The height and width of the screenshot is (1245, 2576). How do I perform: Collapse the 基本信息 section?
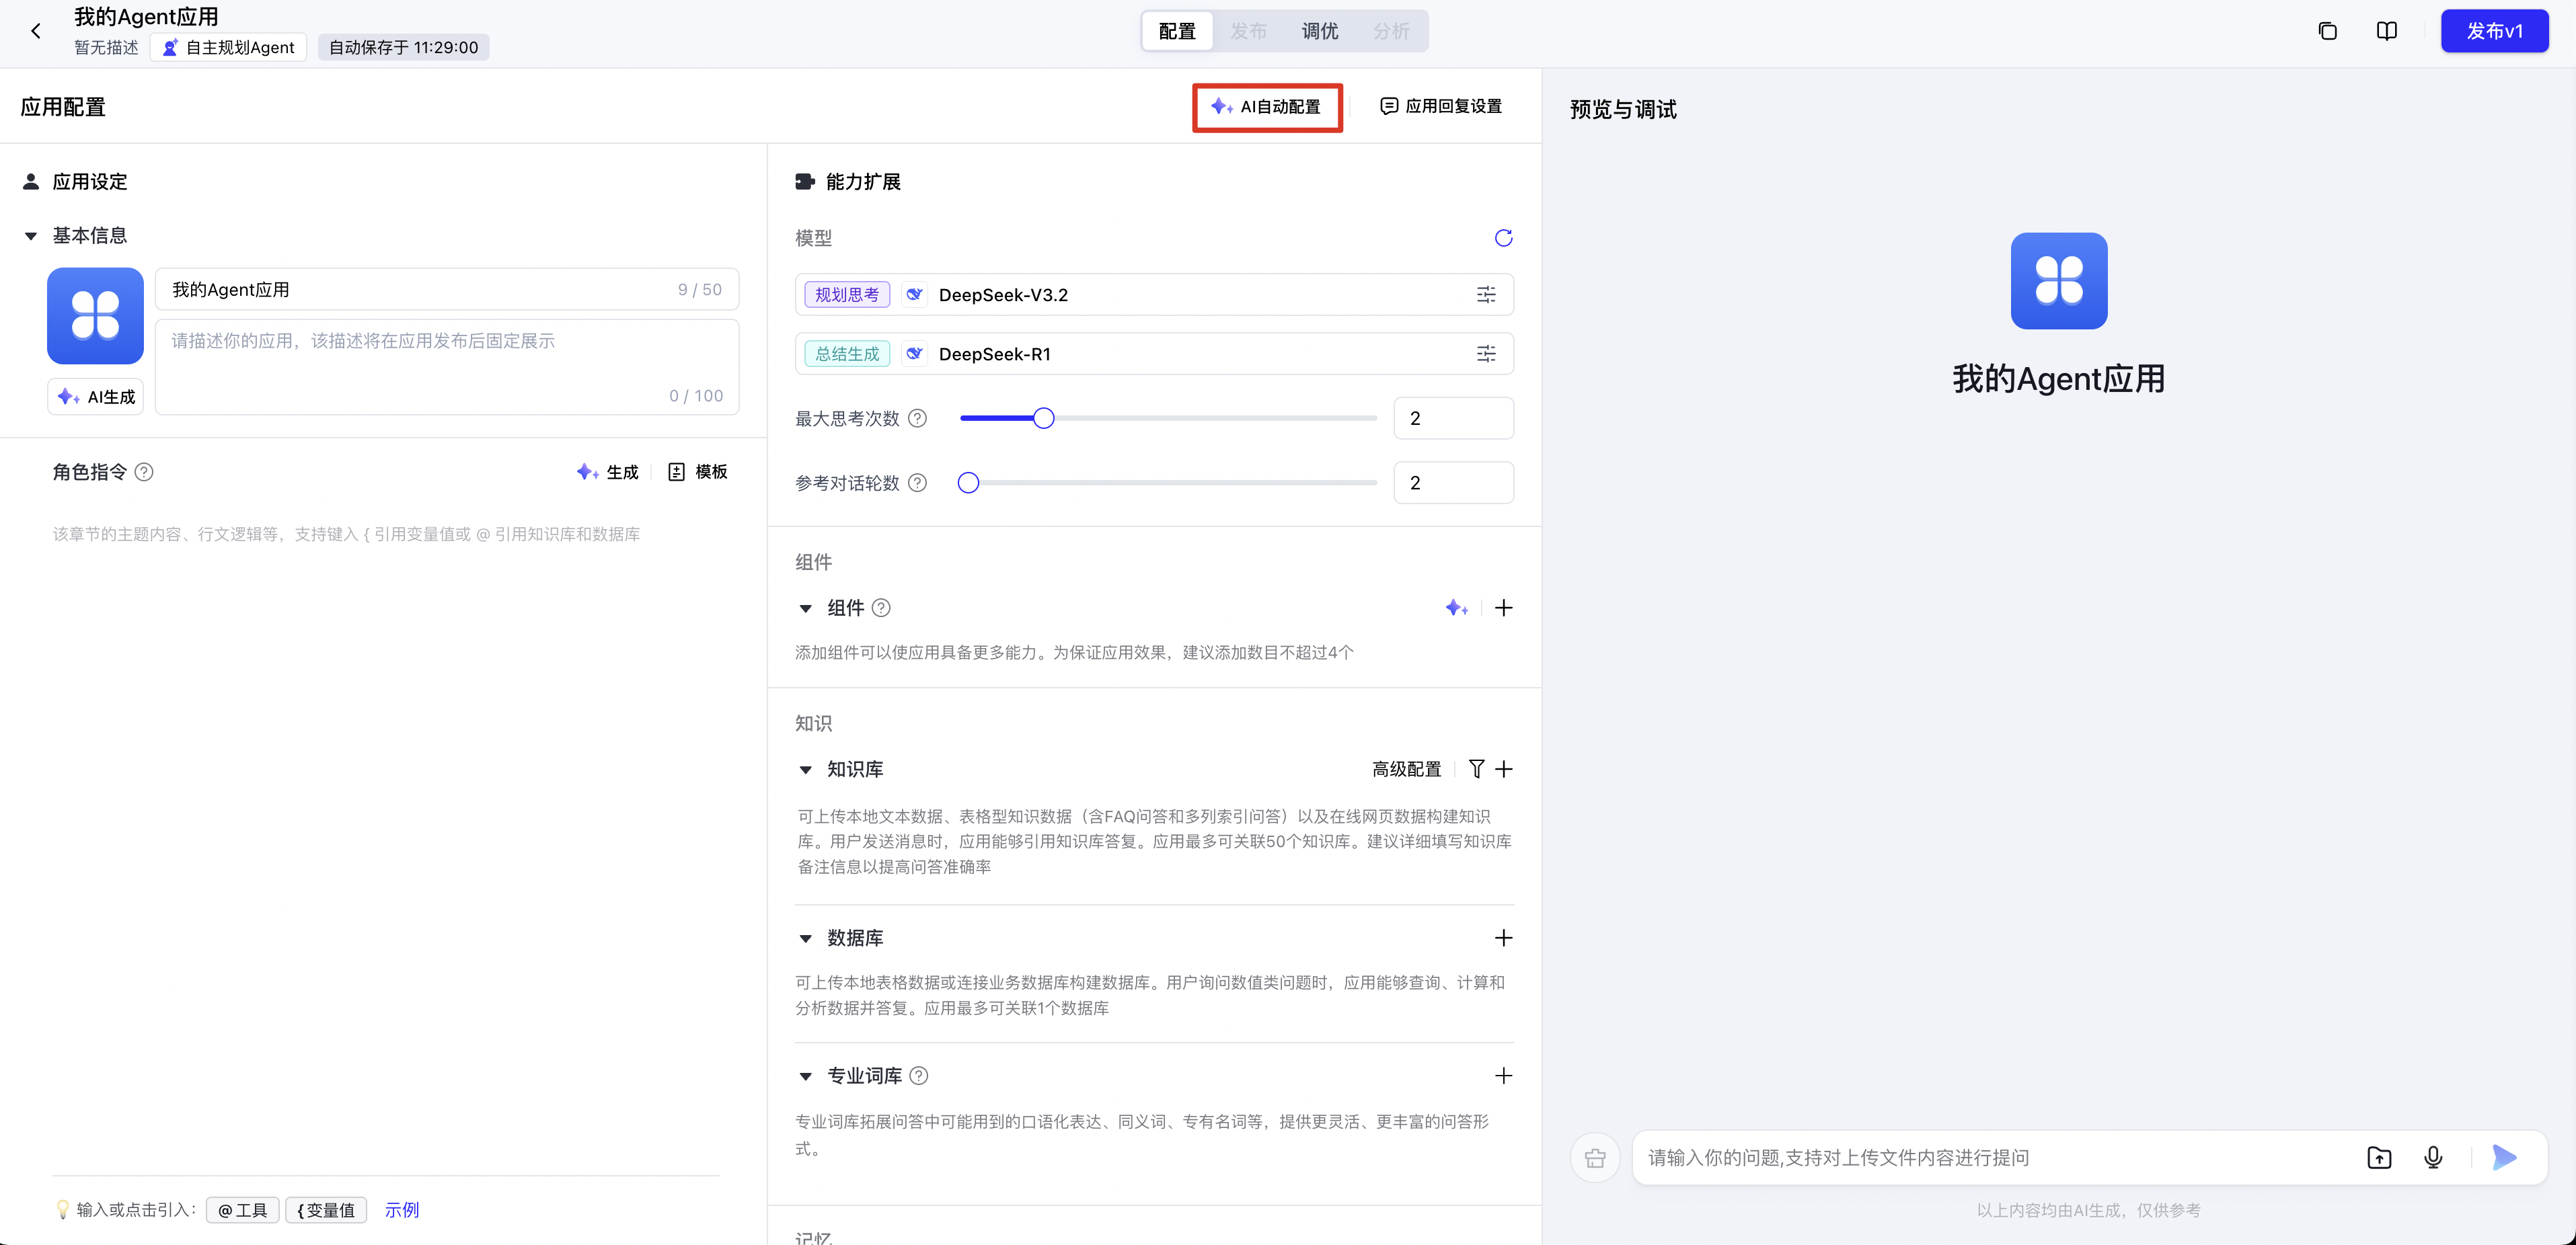(x=31, y=236)
